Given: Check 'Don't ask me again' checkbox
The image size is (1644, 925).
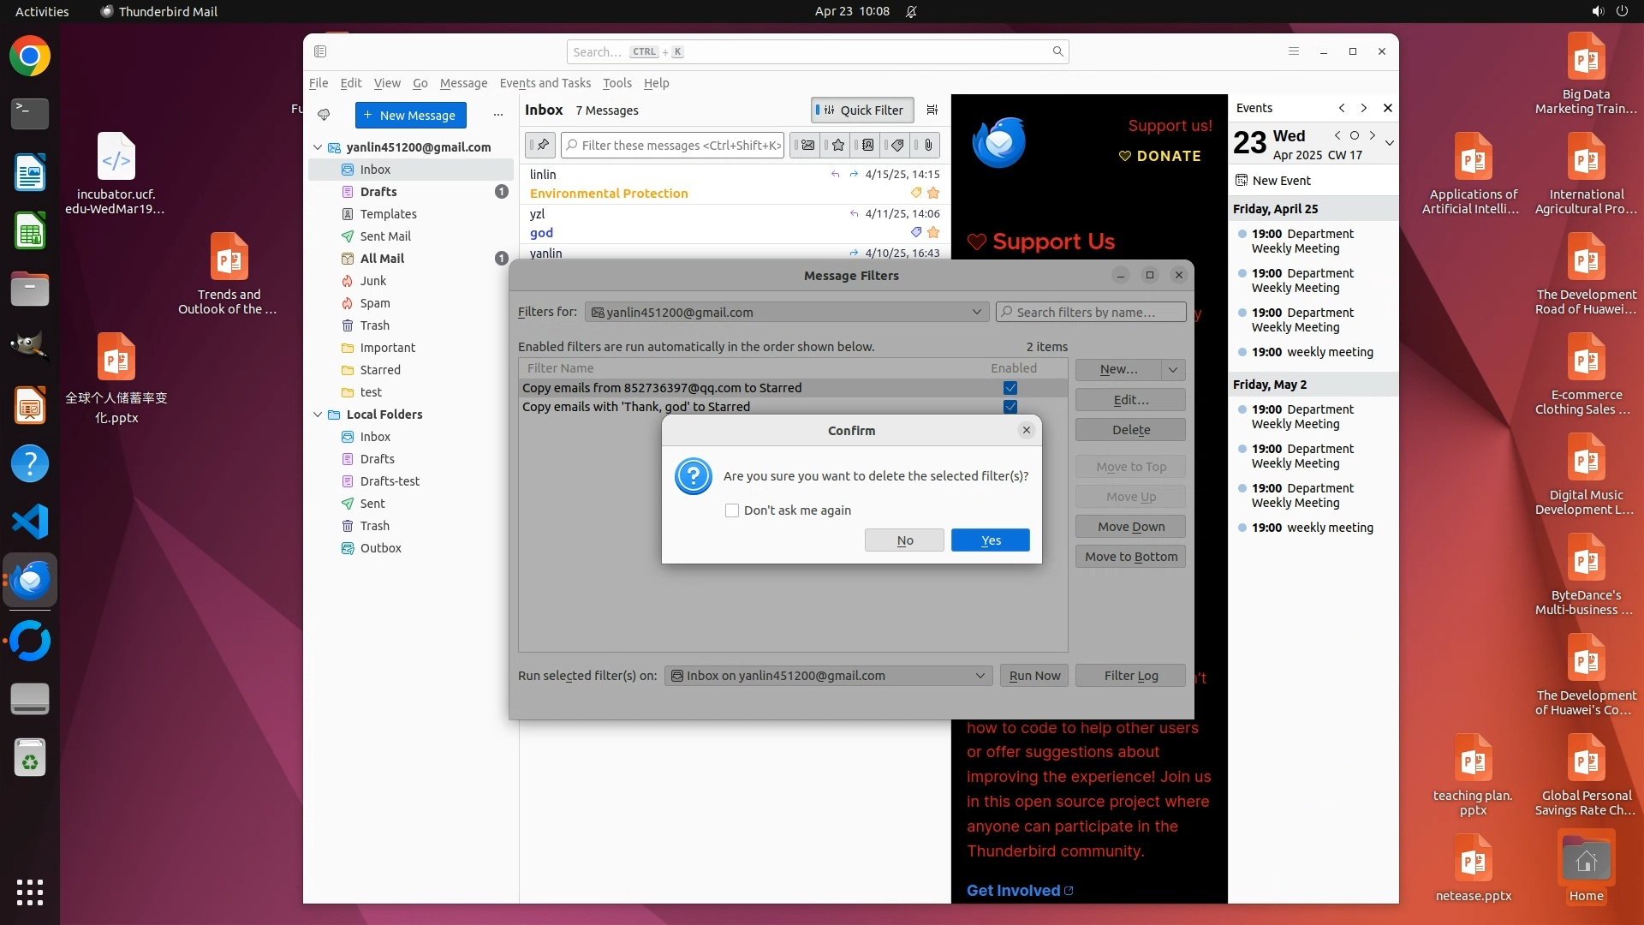Looking at the screenshot, I should tap(732, 510).
